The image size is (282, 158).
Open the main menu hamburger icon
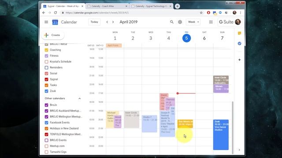pyautogui.click(x=46, y=22)
